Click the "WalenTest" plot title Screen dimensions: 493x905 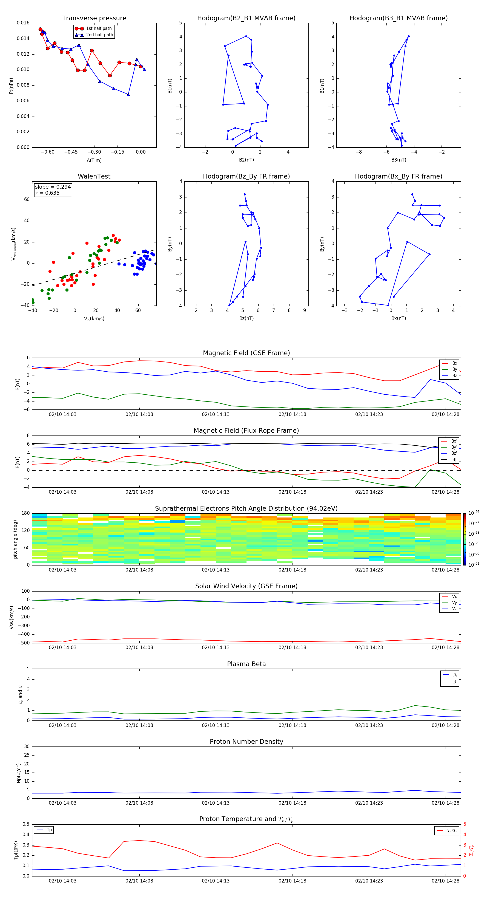94,176
